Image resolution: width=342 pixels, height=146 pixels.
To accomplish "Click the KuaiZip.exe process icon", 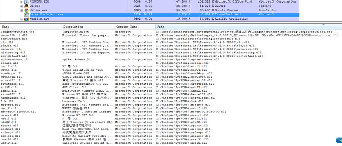I will [x=27, y=19].
